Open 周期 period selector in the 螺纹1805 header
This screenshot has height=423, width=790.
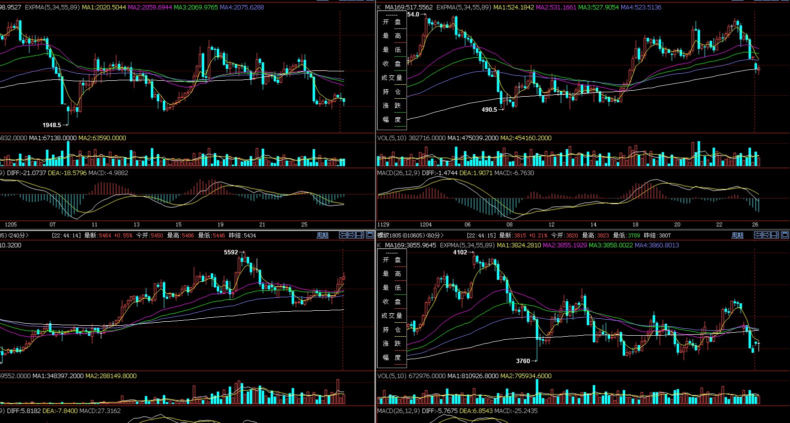(737, 235)
